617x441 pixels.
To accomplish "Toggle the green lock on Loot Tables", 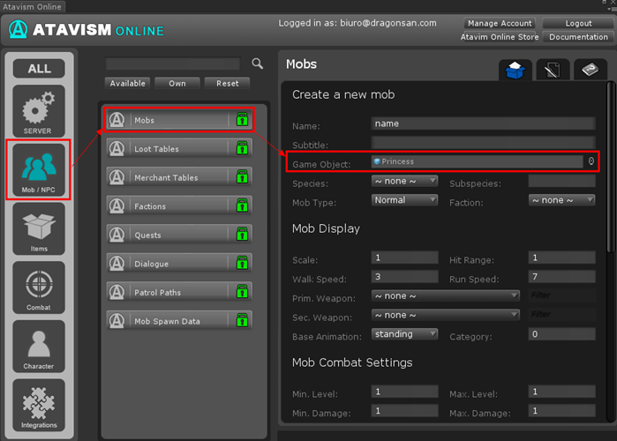I will [x=242, y=149].
